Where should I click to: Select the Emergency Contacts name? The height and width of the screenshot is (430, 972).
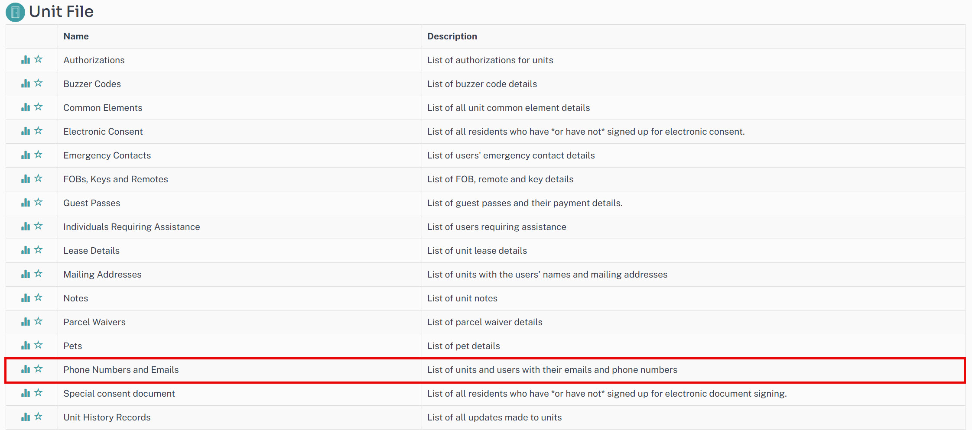pyautogui.click(x=107, y=155)
